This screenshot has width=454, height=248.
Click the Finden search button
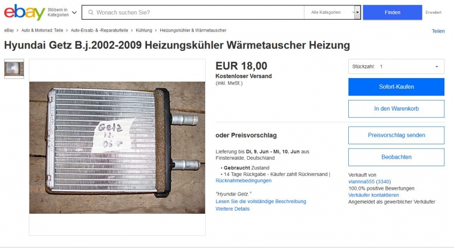point(393,12)
